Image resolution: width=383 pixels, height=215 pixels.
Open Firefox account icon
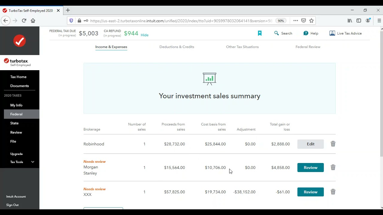368,21
